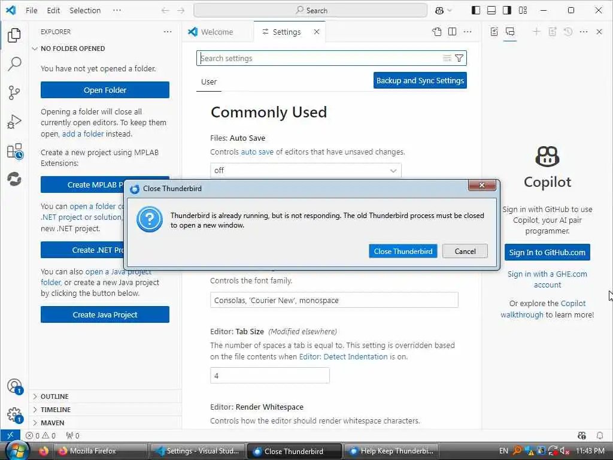The width and height of the screenshot is (613, 460).
Task: Open Explorer Views and More Actions ellipsis
Action: 168,32
